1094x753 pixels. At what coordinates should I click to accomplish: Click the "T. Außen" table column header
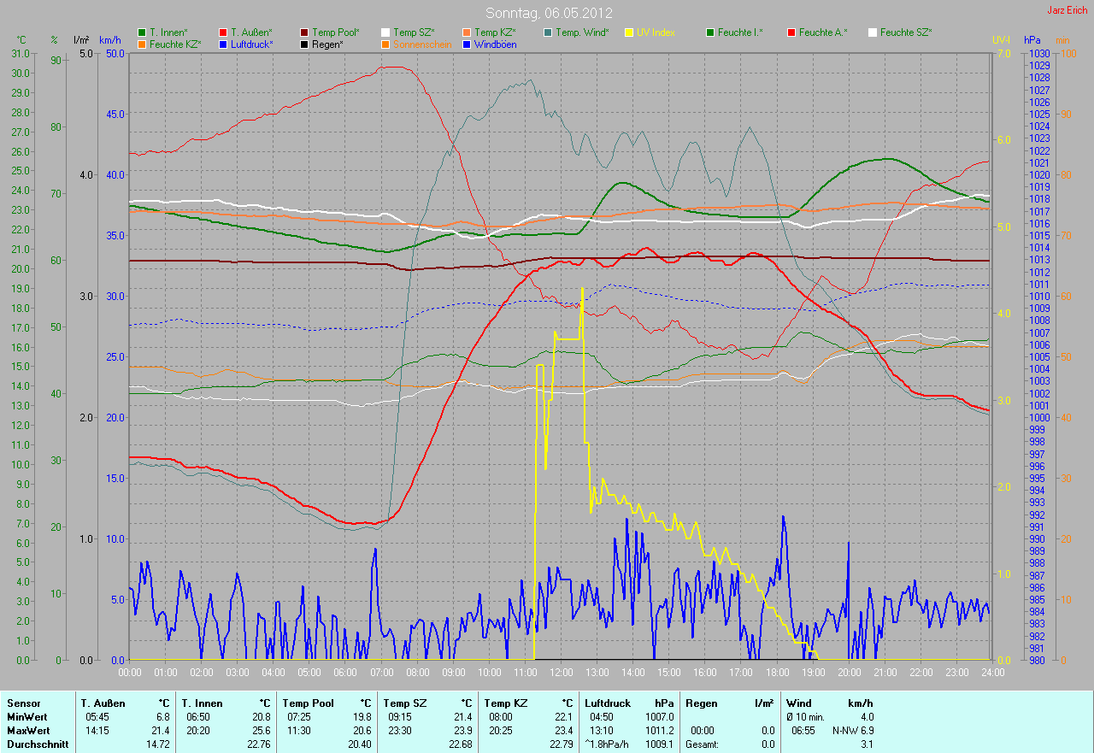pyautogui.click(x=103, y=703)
